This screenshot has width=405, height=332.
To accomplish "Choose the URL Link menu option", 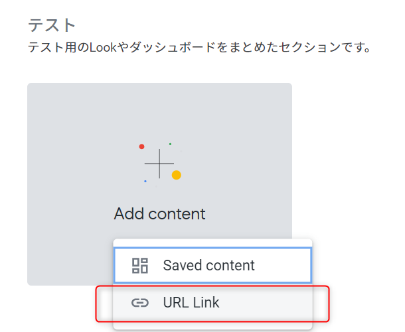I will [x=212, y=303].
